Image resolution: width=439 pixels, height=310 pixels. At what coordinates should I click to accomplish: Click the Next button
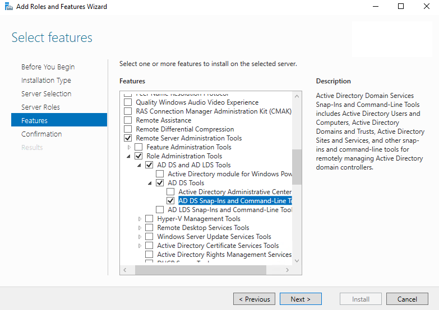[x=301, y=299]
